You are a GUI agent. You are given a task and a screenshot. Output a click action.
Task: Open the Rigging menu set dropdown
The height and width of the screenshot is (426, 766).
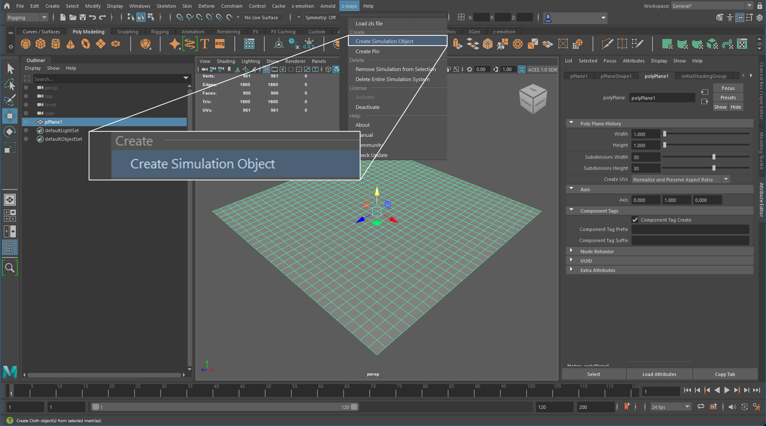[x=27, y=17]
